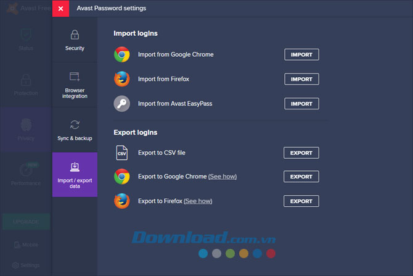Close the Avast Password settings panel
This screenshot has height=276, width=413.
[60, 9]
